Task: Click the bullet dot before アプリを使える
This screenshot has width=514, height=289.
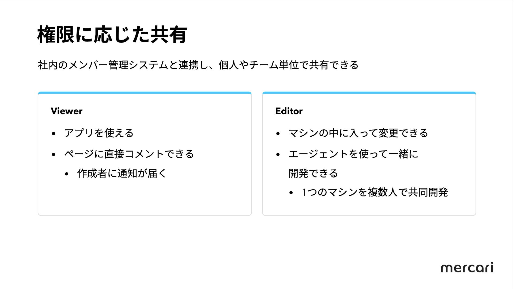Action: pos(54,133)
